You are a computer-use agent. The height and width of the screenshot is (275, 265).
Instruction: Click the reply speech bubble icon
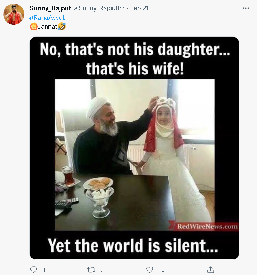coord(34,269)
